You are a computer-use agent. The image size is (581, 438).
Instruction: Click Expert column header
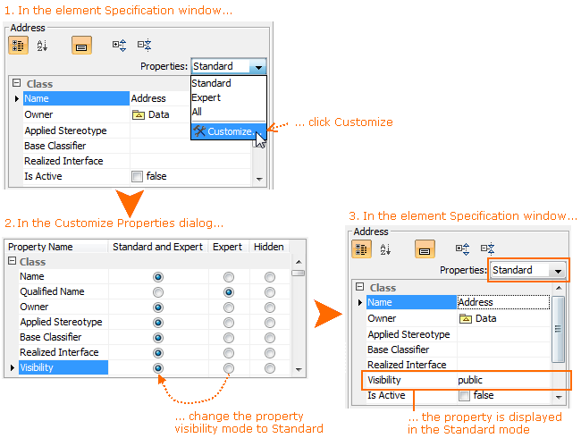point(228,247)
